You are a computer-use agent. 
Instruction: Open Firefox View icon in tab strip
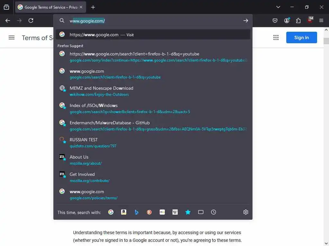(x=6, y=7)
